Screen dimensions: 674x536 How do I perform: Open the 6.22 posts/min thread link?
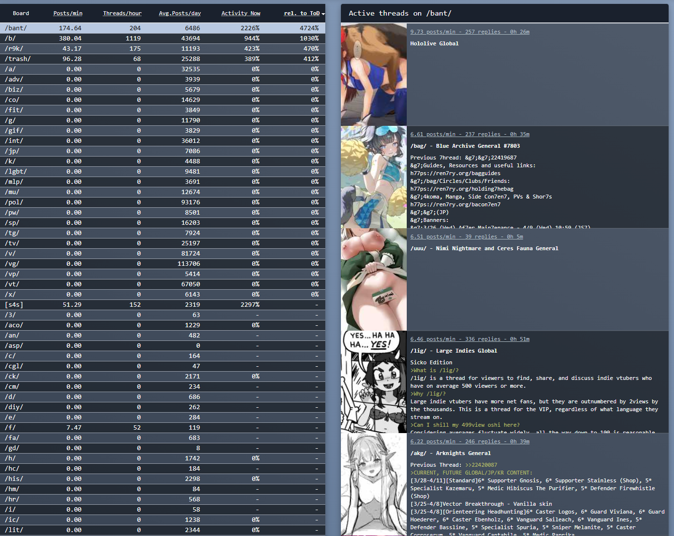[470, 441]
